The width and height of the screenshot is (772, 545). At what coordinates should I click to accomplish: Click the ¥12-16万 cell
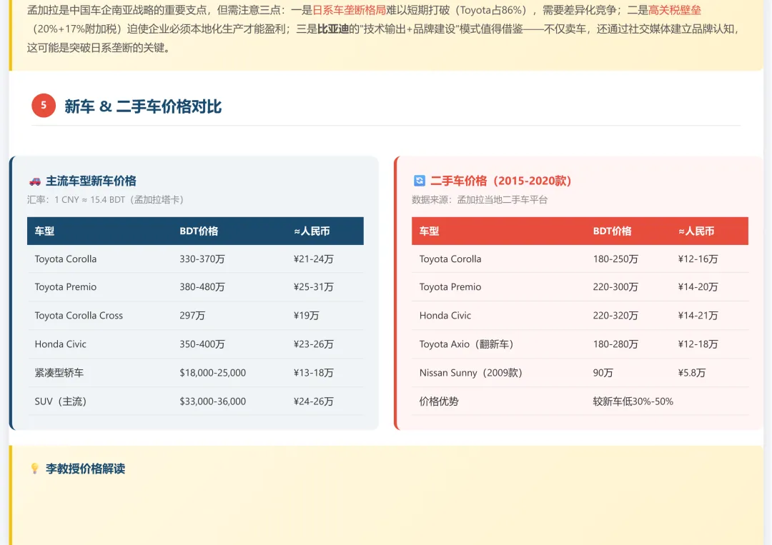click(x=698, y=259)
